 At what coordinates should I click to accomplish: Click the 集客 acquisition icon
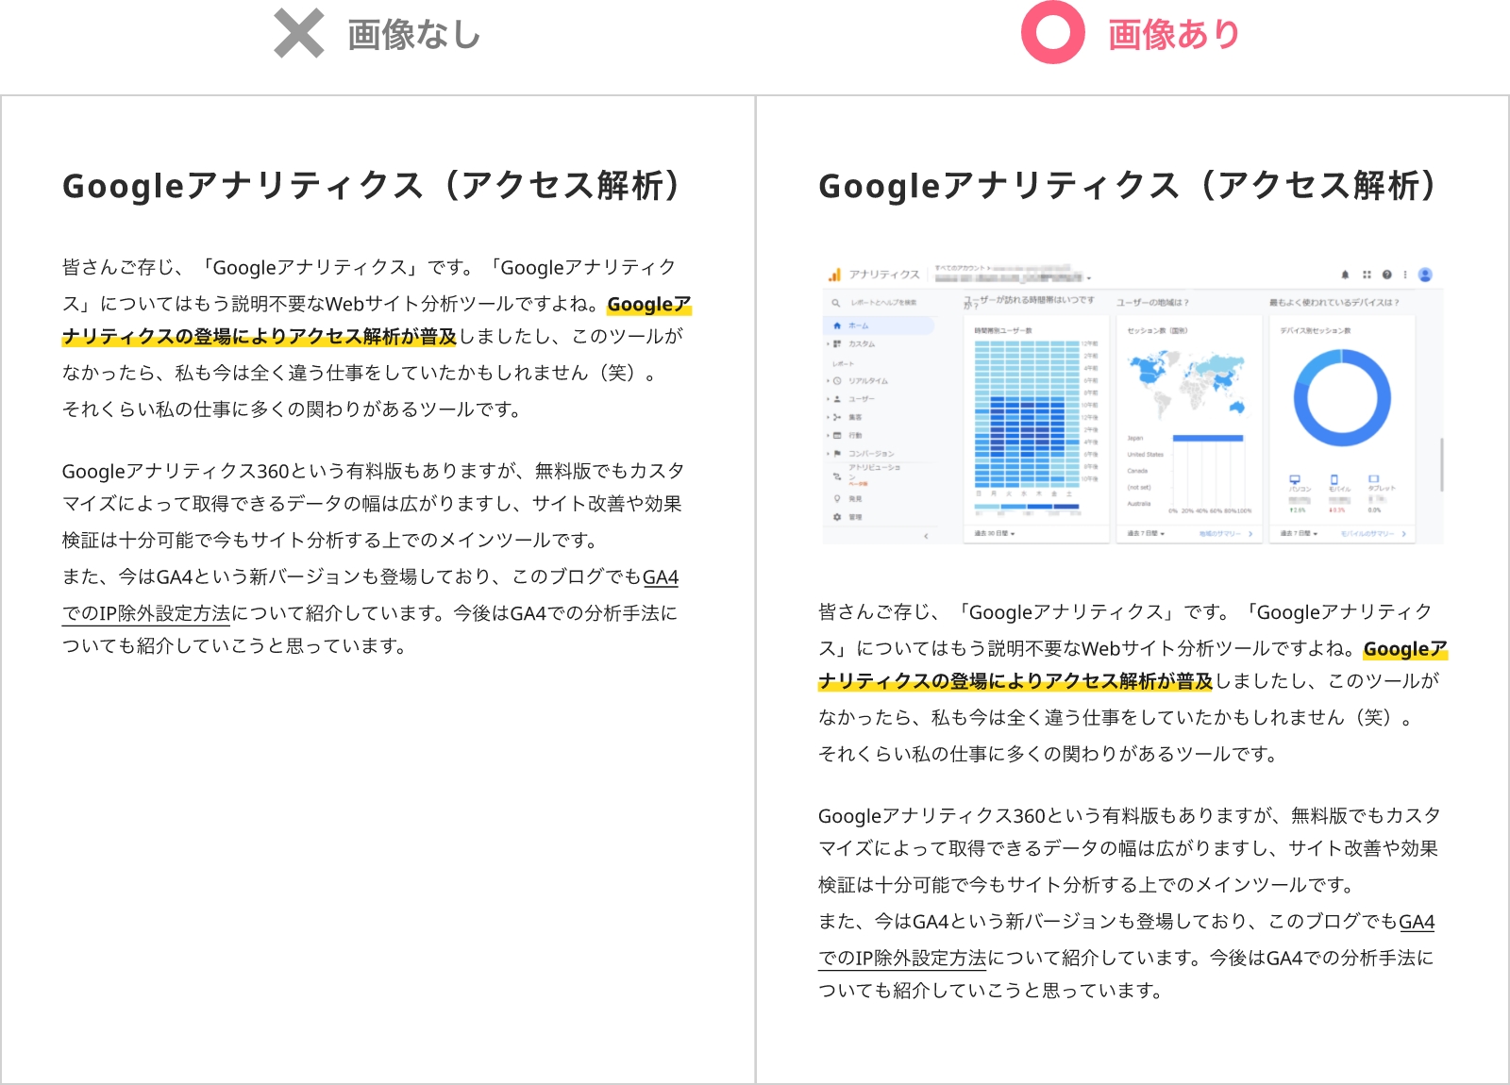click(x=837, y=417)
